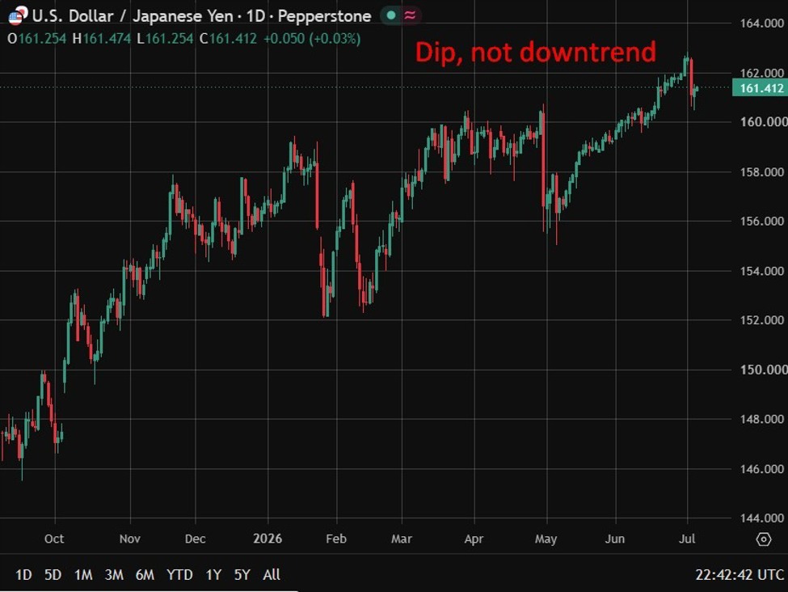Click the 160.000 price axis label

[x=763, y=122]
